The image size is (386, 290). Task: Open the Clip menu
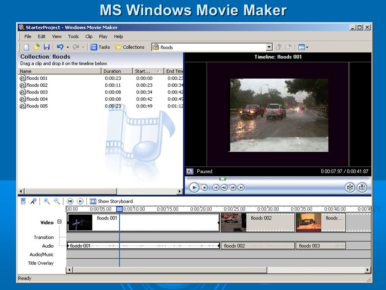pos(88,37)
